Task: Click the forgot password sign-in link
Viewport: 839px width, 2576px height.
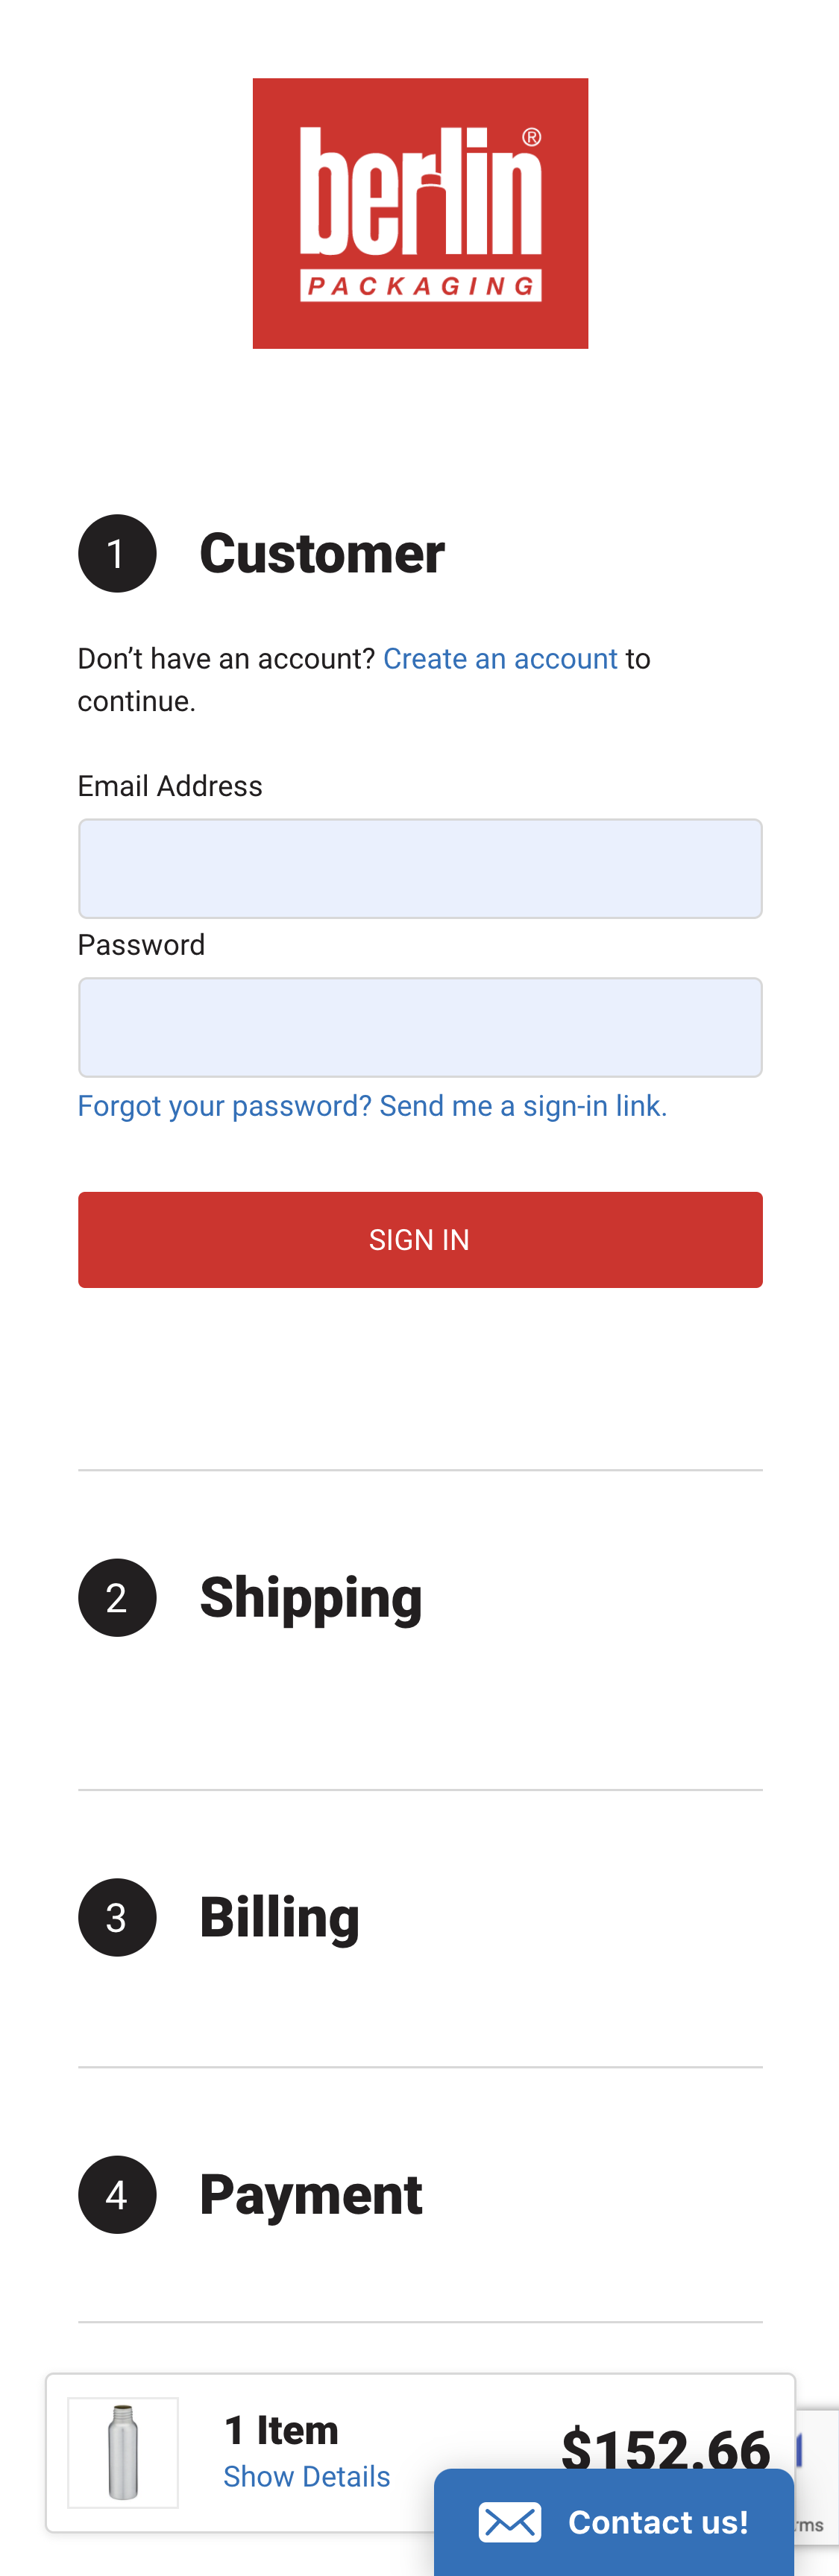Action: (372, 1105)
